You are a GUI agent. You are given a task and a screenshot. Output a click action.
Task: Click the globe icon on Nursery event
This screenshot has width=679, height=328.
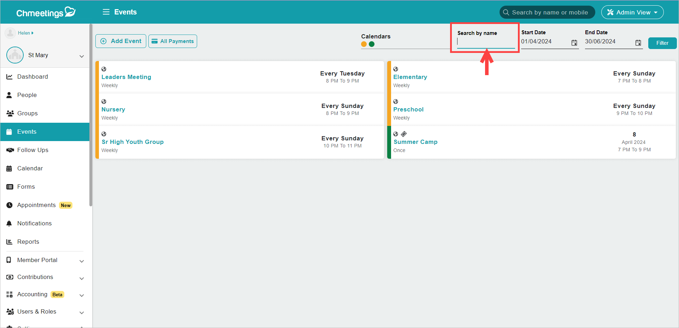[x=104, y=102]
